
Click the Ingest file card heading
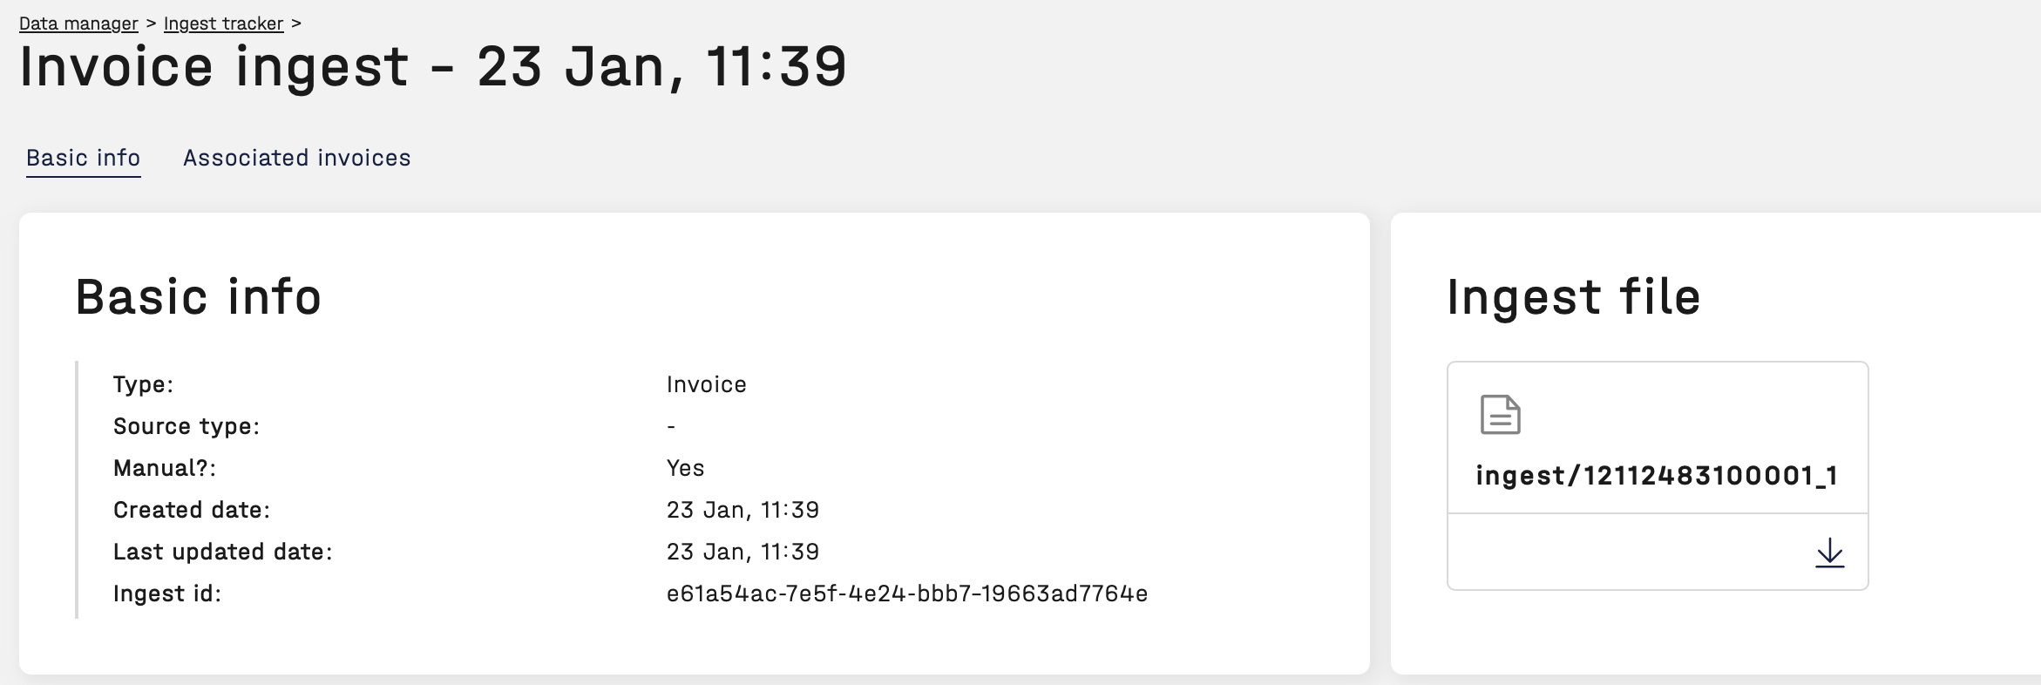click(1573, 297)
